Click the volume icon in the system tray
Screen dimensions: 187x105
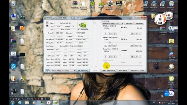click(x=165, y=103)
